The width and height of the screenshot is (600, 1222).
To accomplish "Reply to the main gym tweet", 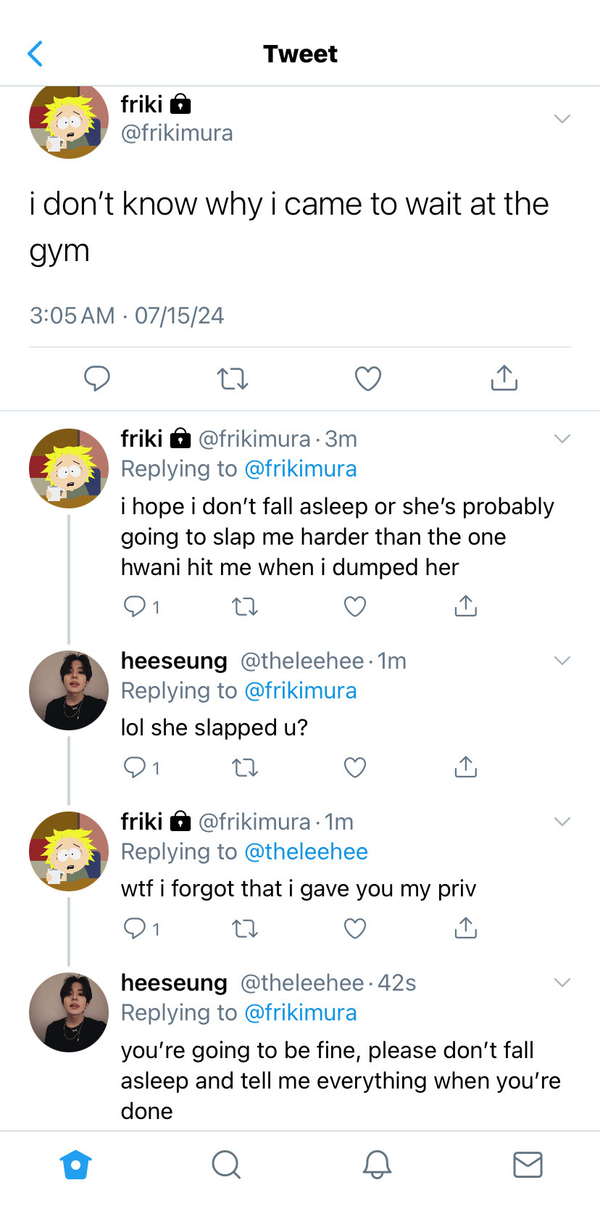I will [x=97, y=379].
